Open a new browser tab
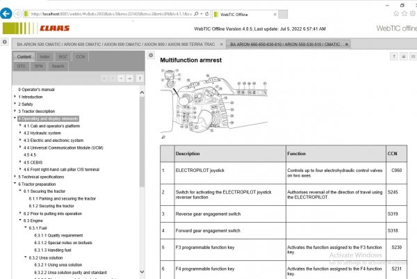Image resolution: width=417 pixels, height=279 pixels. 283,15
